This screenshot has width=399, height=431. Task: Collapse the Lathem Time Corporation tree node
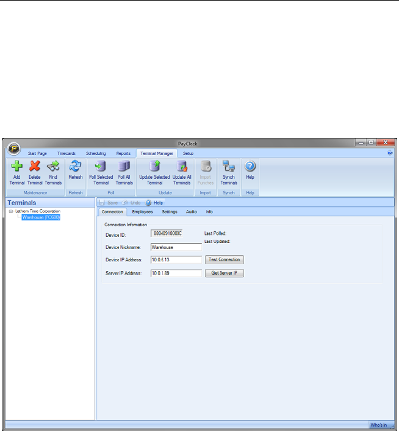point(11,211)
